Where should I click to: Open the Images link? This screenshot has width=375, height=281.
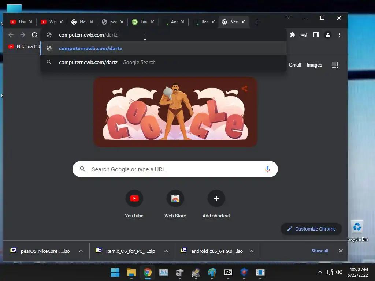(314, 65)
